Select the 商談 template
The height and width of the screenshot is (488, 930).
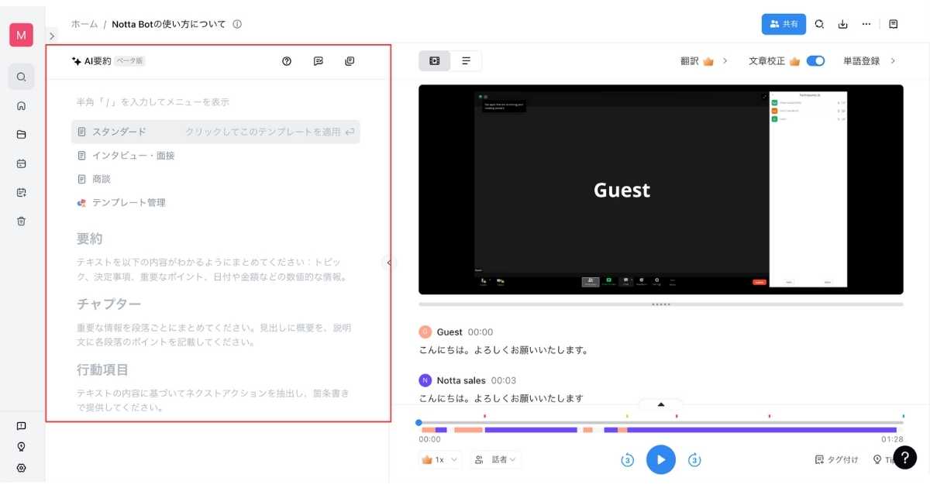[x=94, y=179]
